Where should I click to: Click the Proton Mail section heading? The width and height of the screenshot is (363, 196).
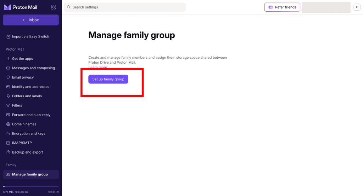pyautogui.click(x=15, y=49)
